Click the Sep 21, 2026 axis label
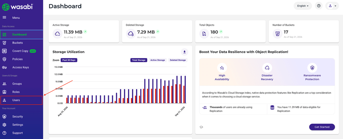 pyautogui.click(x=180, y=111)
